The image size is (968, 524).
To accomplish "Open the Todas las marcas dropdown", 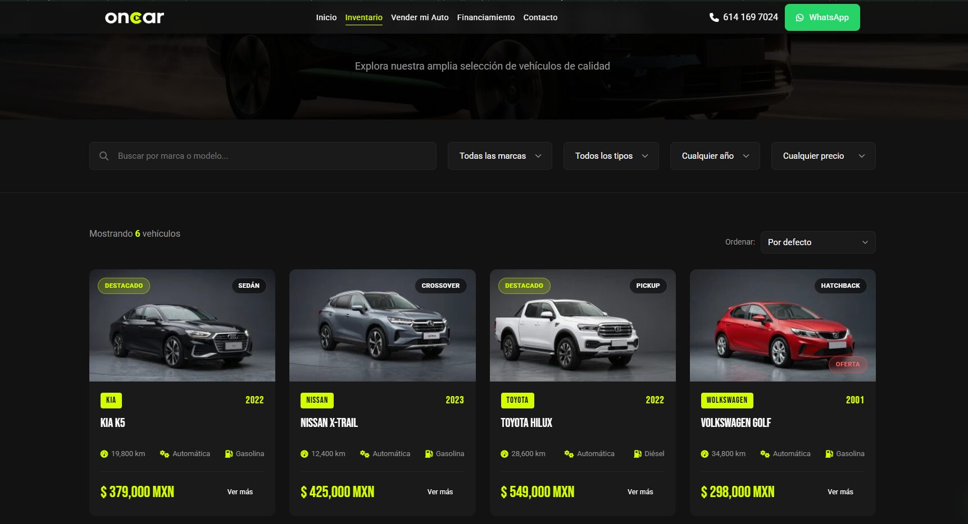I will click(500, 156).
